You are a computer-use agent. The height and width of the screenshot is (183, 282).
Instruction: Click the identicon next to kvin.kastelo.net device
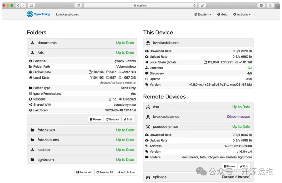point(148,43)
